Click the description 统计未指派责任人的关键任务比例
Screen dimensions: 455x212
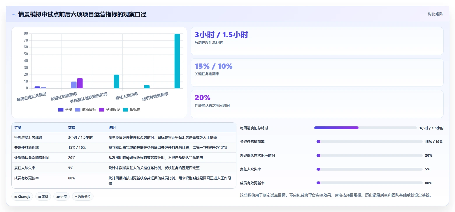pyautogui.click(x=154, y=168)
